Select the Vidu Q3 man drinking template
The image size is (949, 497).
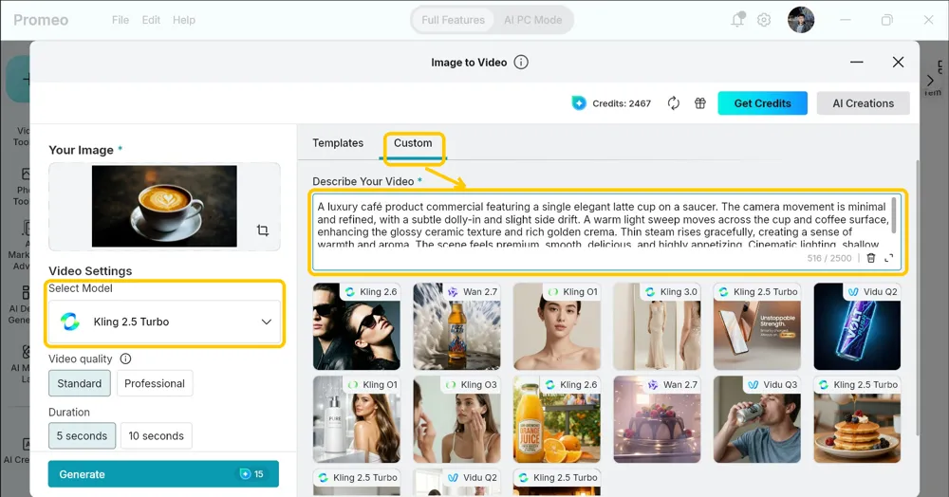coord(757,419)
